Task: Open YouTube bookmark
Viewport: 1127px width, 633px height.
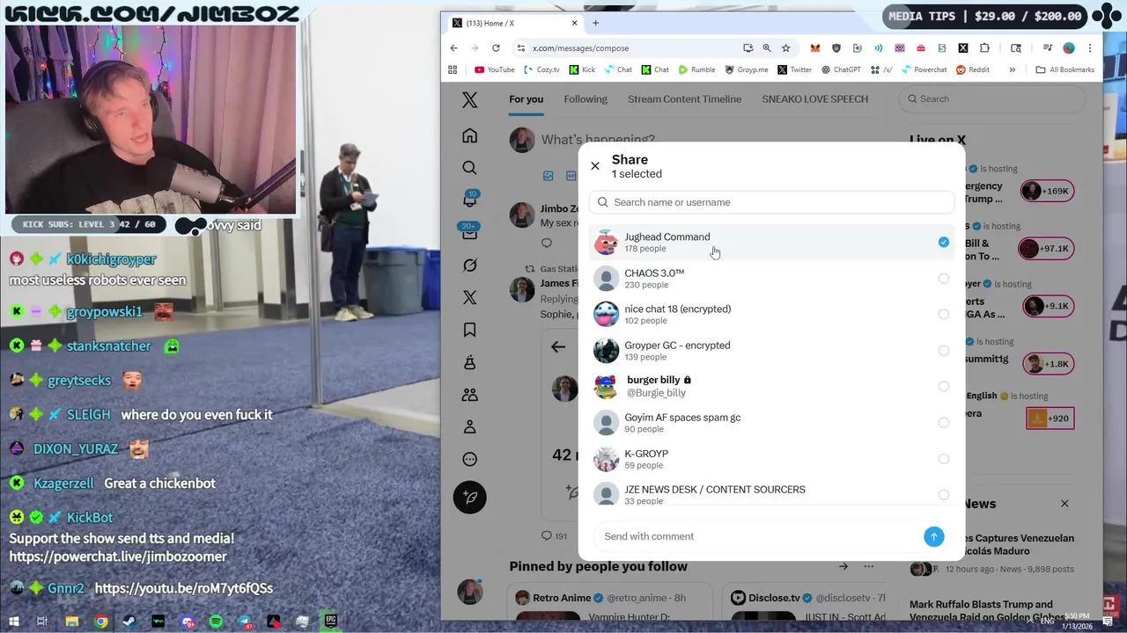Action: (494, 69)
